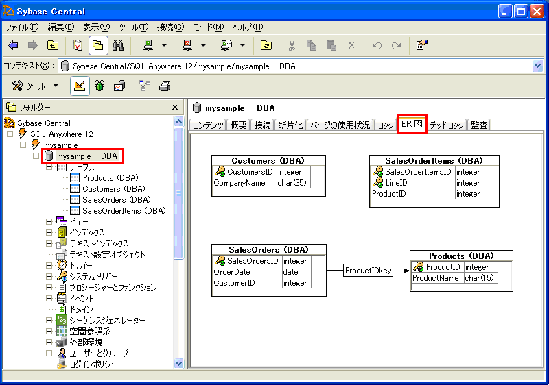The image size is (549, 385).
Task: Toggle the Folders pane toolbar button
Action: (98, 45)
